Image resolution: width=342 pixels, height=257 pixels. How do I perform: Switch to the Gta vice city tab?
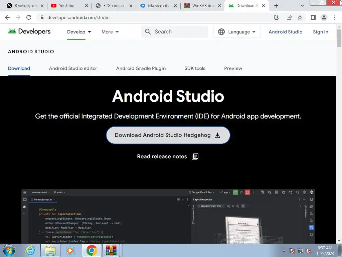click(x=158, y=6)
